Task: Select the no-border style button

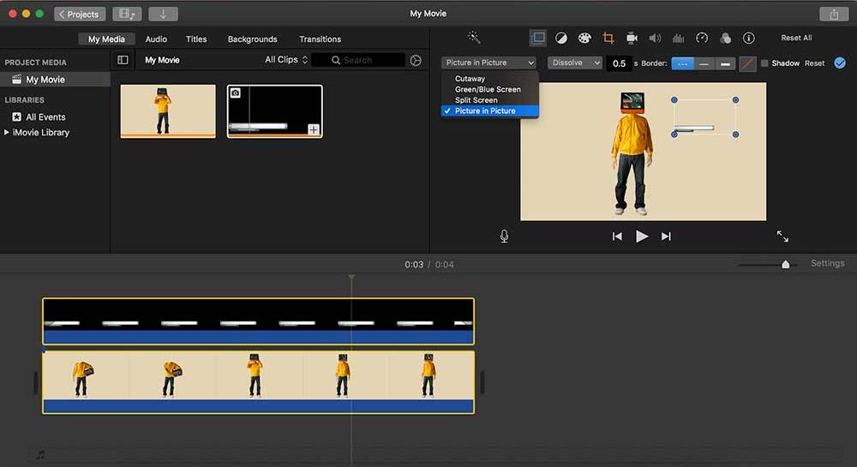Action: pyautogui.click(x=683, y=63)
